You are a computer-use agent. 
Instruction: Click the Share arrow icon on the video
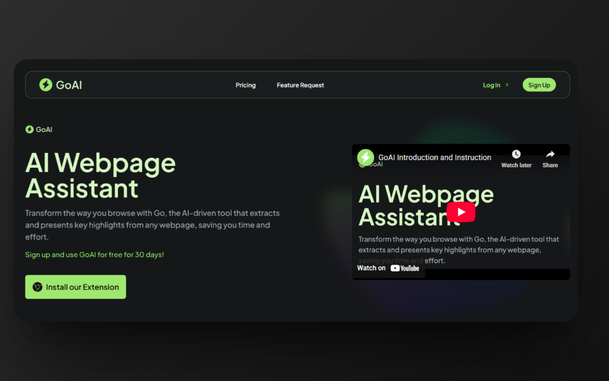(550, 154)
